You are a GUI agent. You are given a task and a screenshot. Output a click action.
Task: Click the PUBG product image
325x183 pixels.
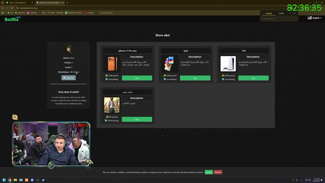click(111, 105)
